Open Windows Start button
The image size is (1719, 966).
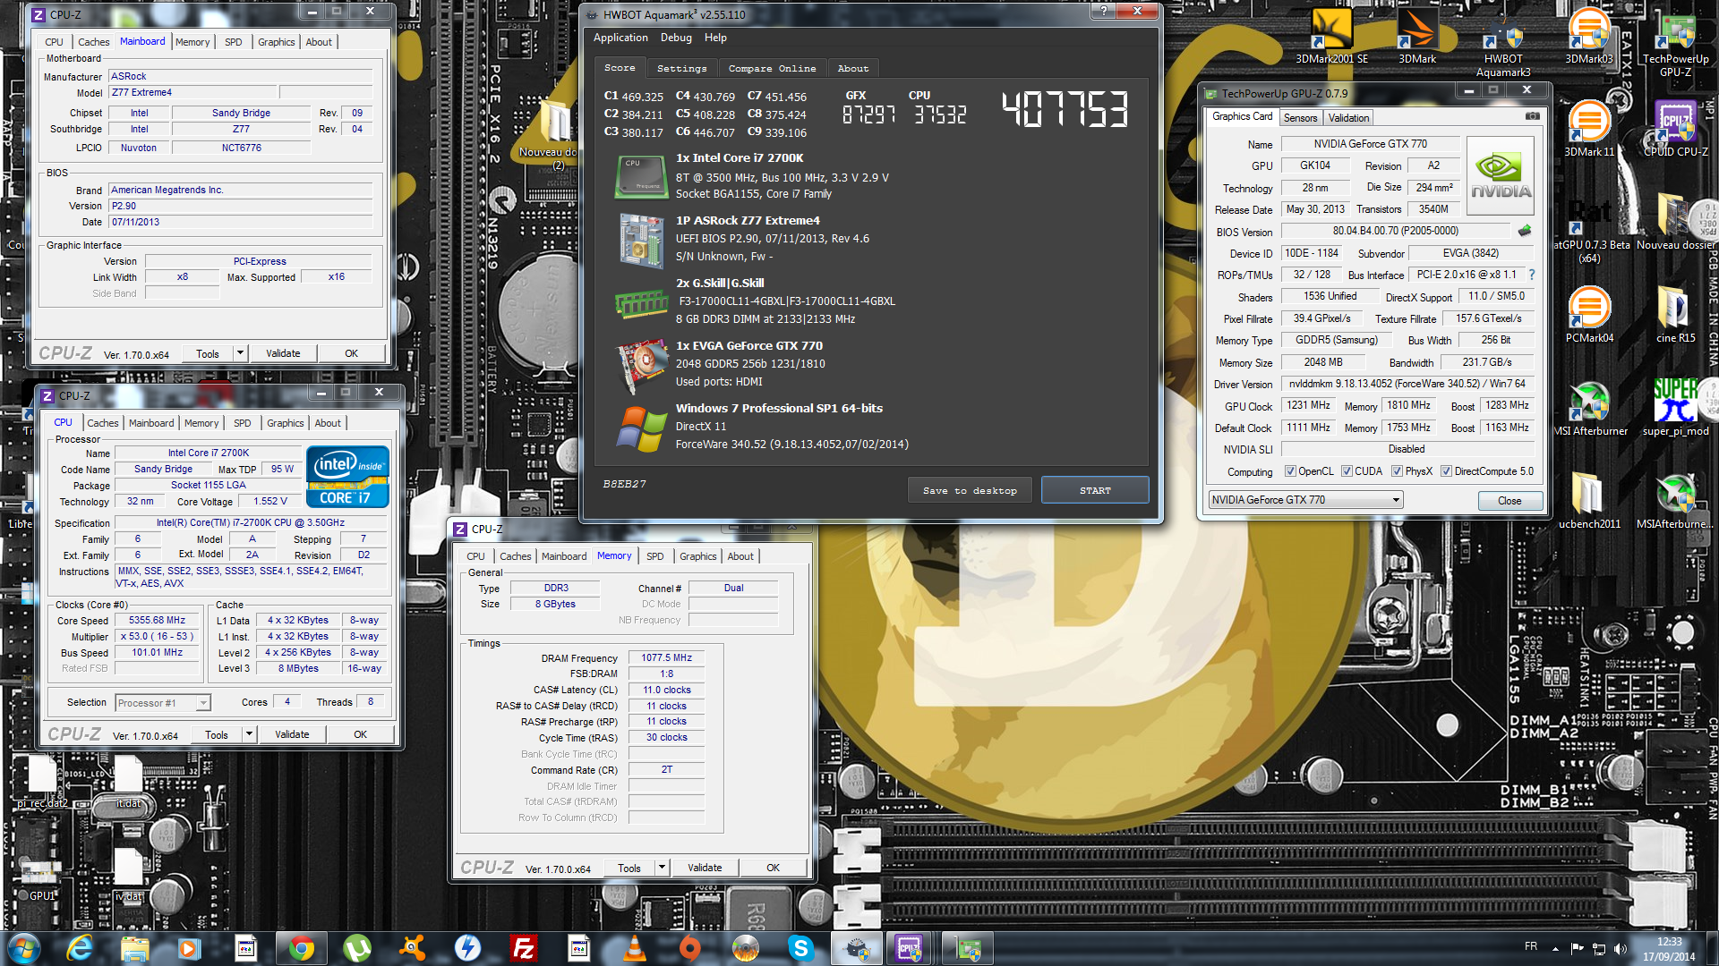[23, 948]
